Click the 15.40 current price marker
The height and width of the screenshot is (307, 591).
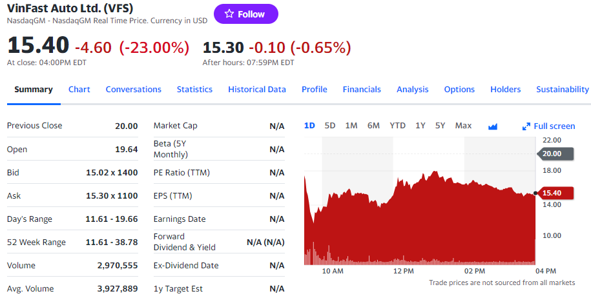[552, 193]
